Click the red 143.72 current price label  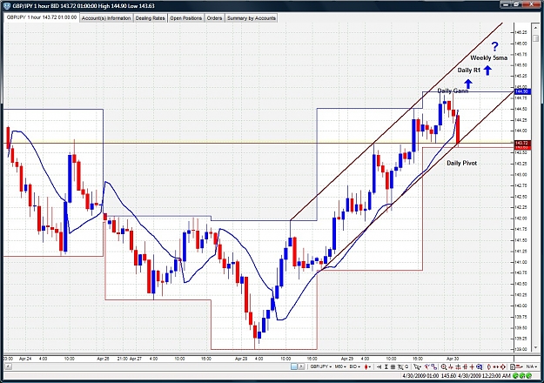[521, 143]
